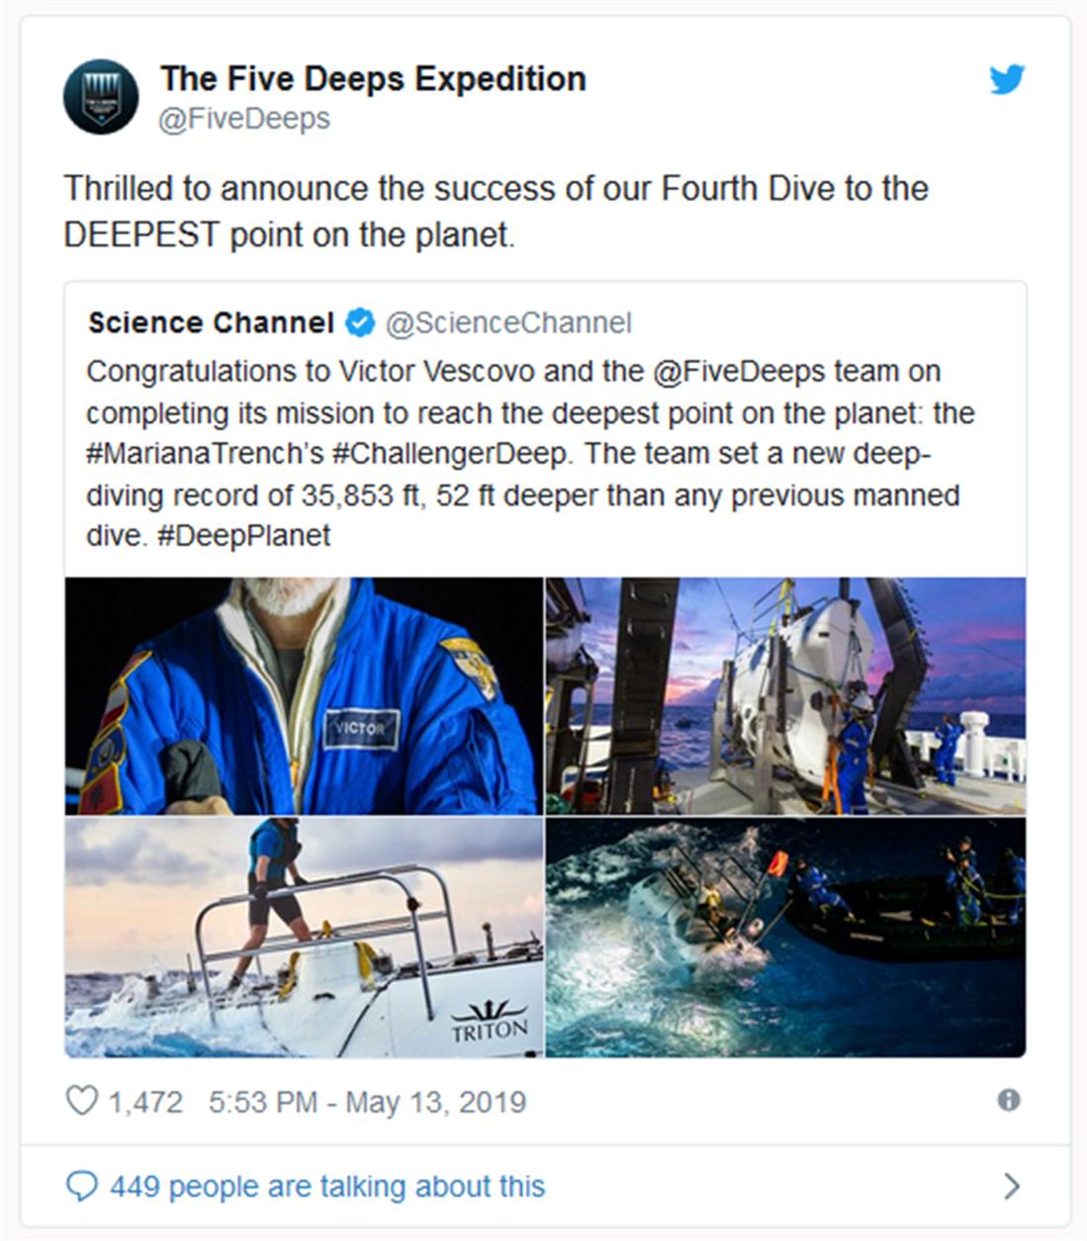Open photo of Triton submersible on waves
1087x1241 pixels.
(304, 937)
